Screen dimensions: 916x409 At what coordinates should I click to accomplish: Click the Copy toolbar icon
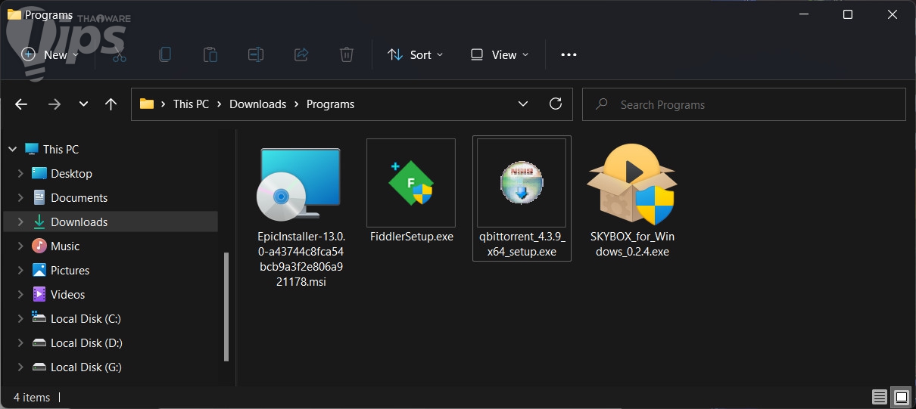165,54
